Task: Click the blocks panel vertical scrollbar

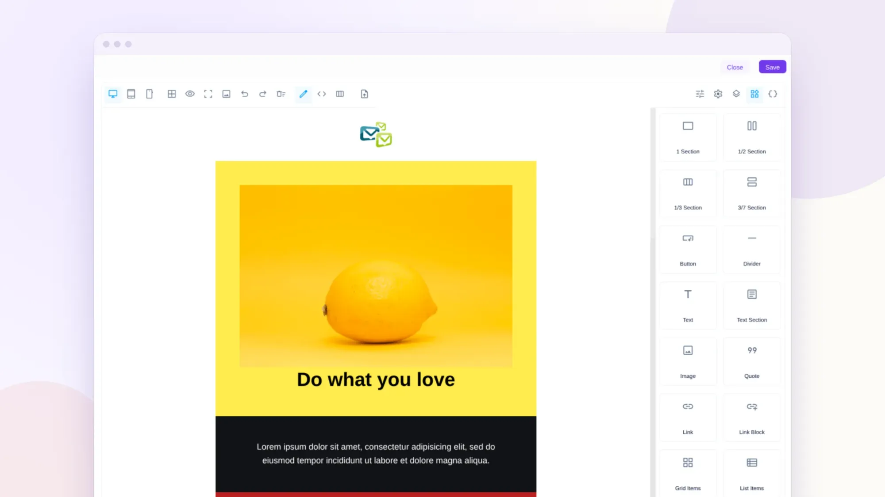Action: tap(653, 302)
